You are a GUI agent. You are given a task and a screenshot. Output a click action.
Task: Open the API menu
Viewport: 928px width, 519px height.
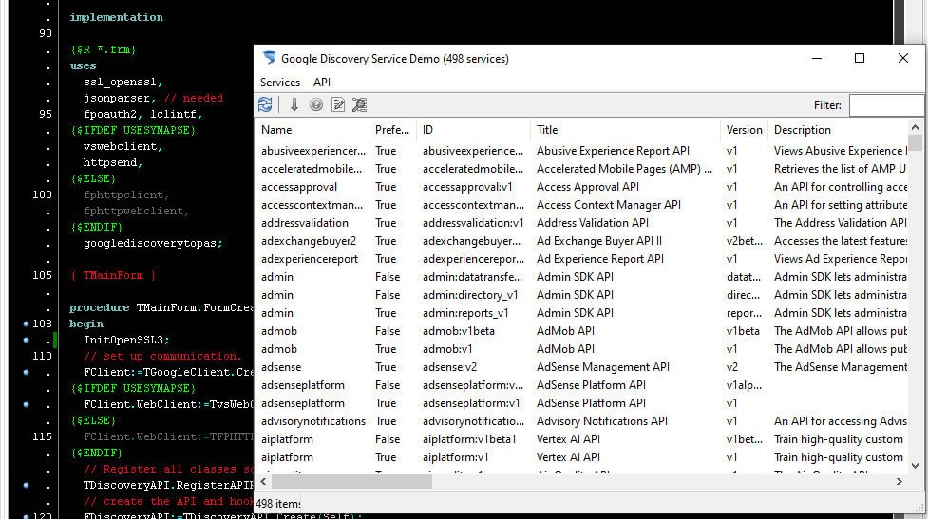pos(322,83)
